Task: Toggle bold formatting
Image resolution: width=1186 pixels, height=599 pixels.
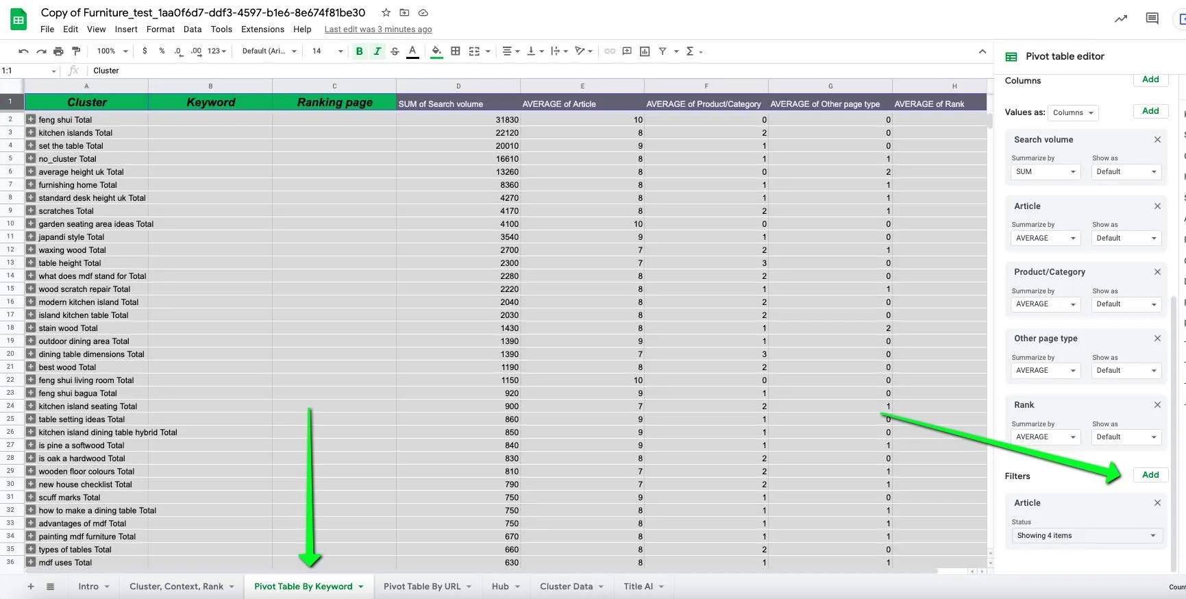Action: [x=359, y=51]
